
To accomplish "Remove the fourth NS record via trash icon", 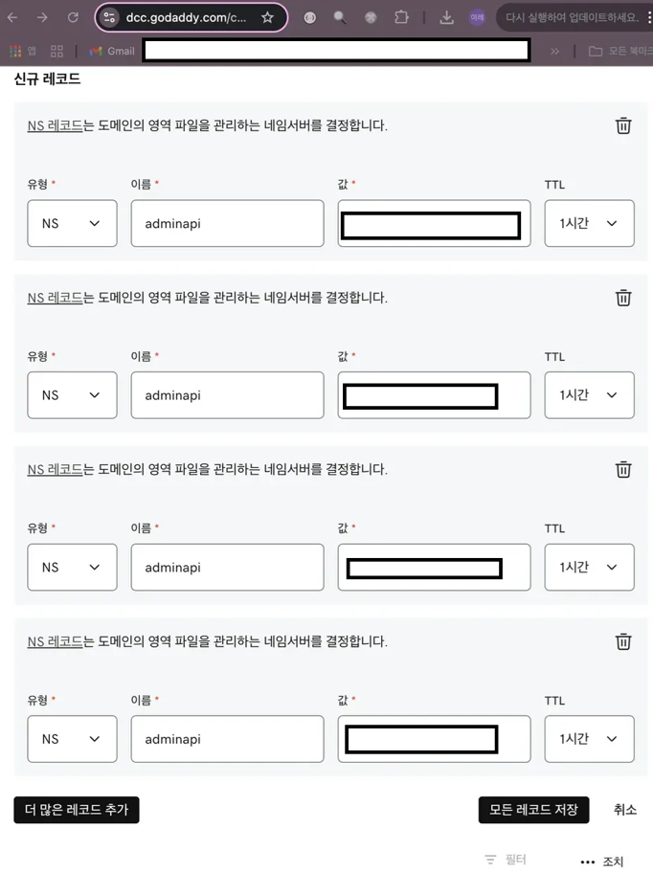I will (x=623, y=641).
